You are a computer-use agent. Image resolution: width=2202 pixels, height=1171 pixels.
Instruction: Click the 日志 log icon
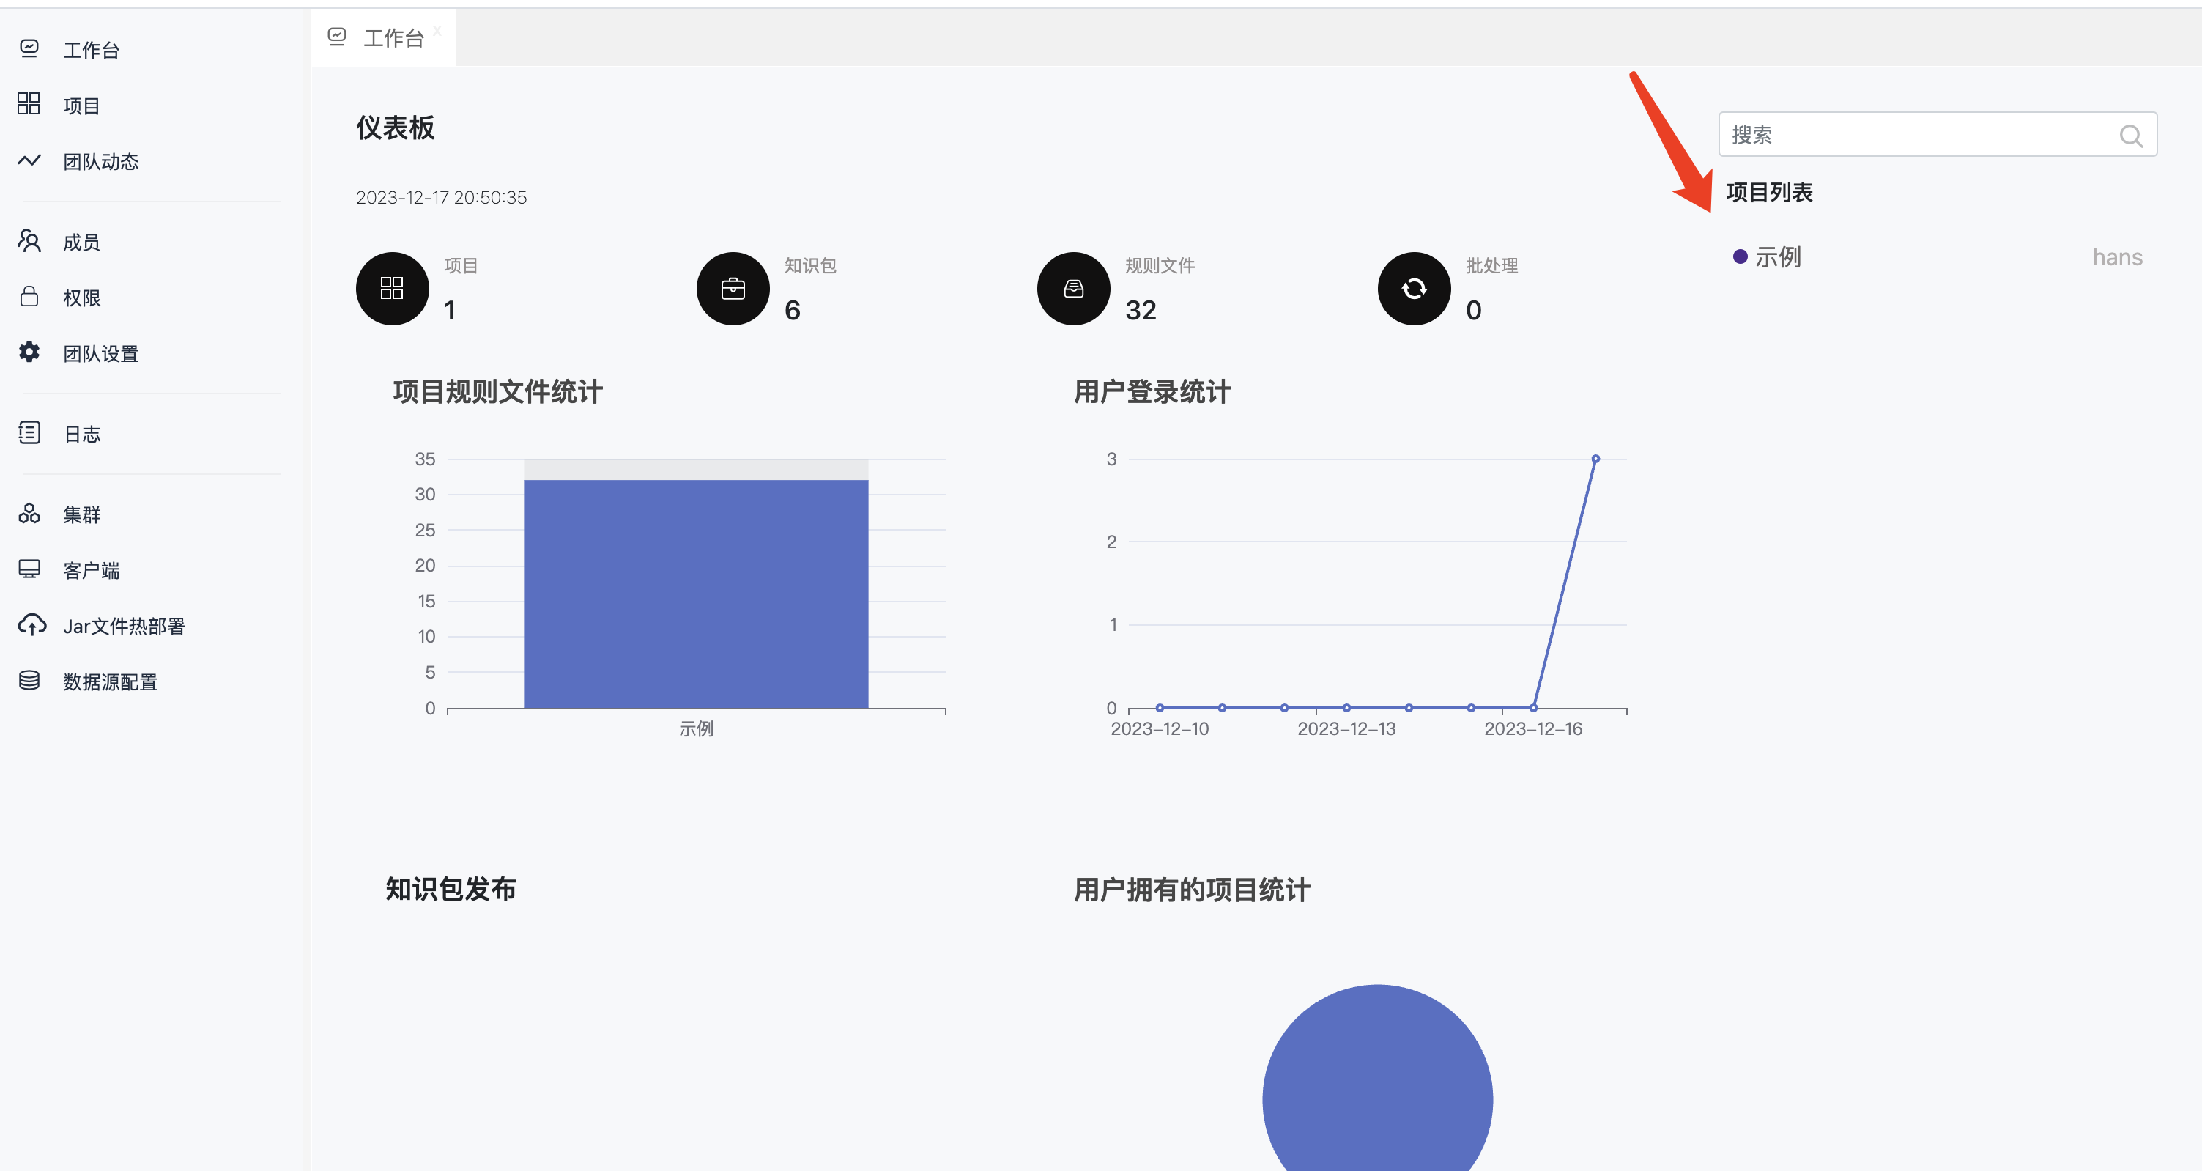(29, 433)
